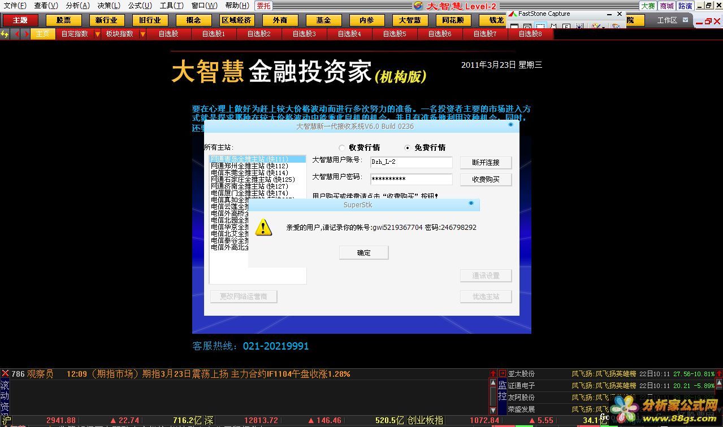Click the 收费购买 button
This screenshot has height=427, width=723.
(486, 180)
